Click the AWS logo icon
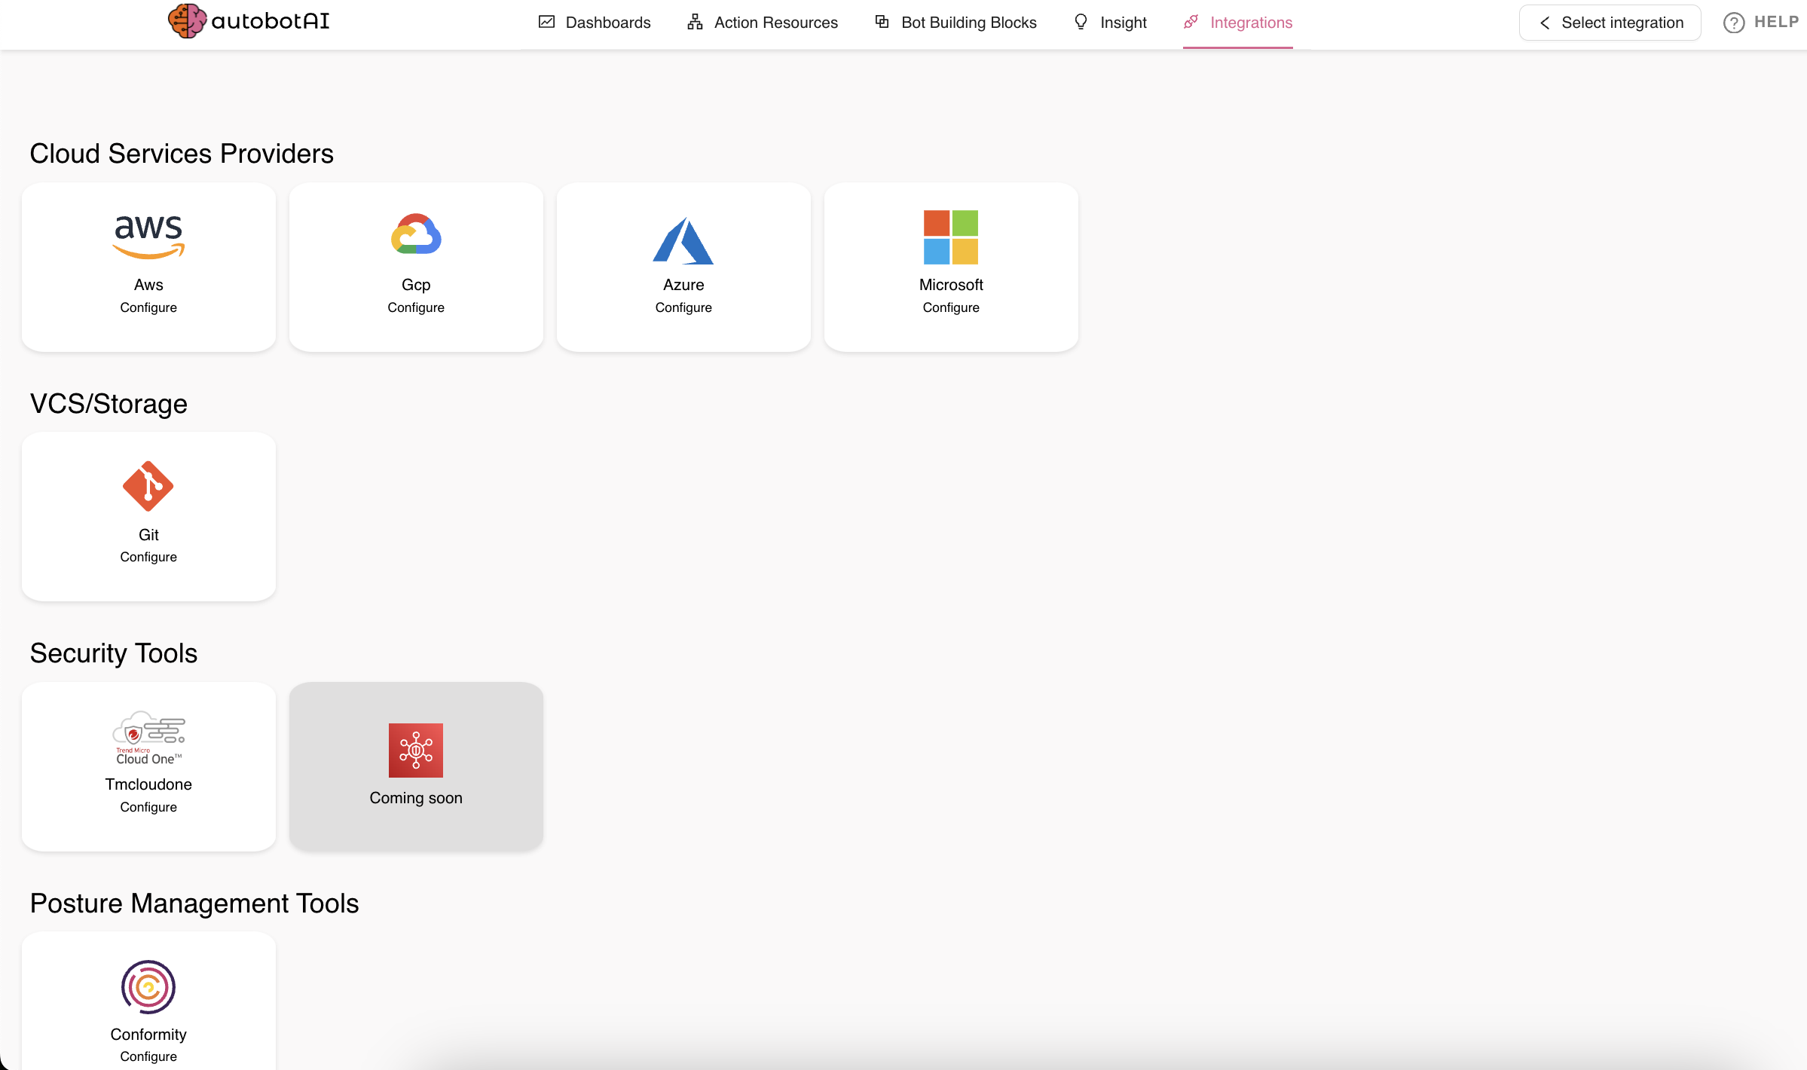Image resolution: width=1807 pixels, height=1070 pixels. (148, 237)
